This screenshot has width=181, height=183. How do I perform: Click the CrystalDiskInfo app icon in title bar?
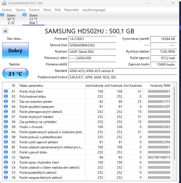[x=4, y=3]
